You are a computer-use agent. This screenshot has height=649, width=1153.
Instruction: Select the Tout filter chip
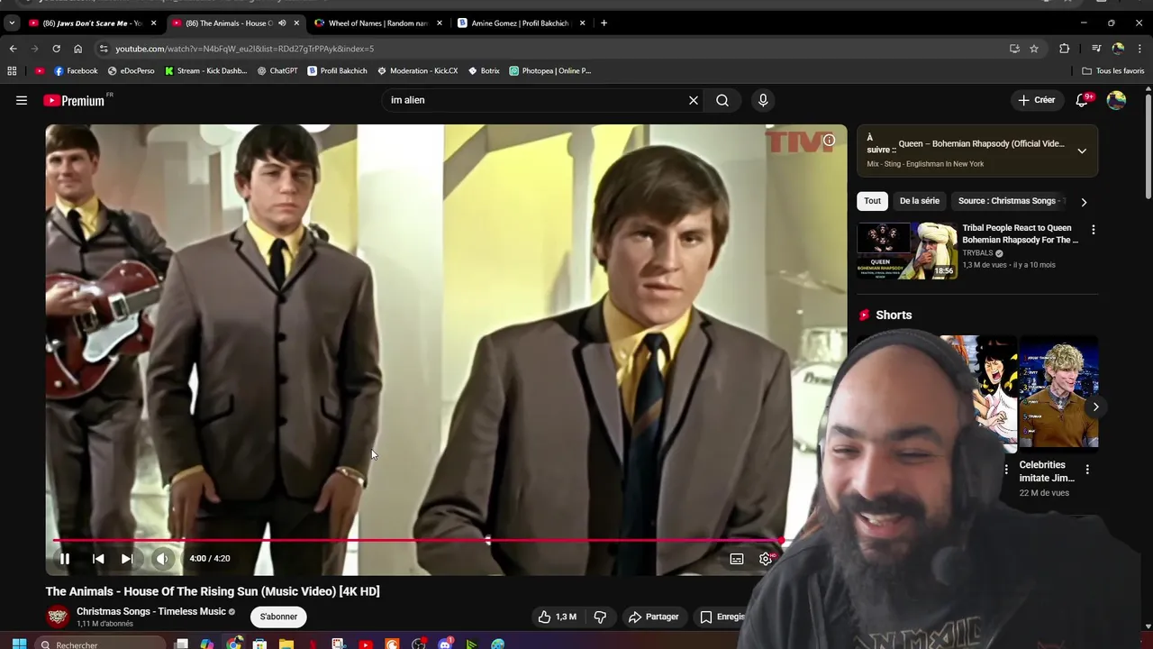872,201
